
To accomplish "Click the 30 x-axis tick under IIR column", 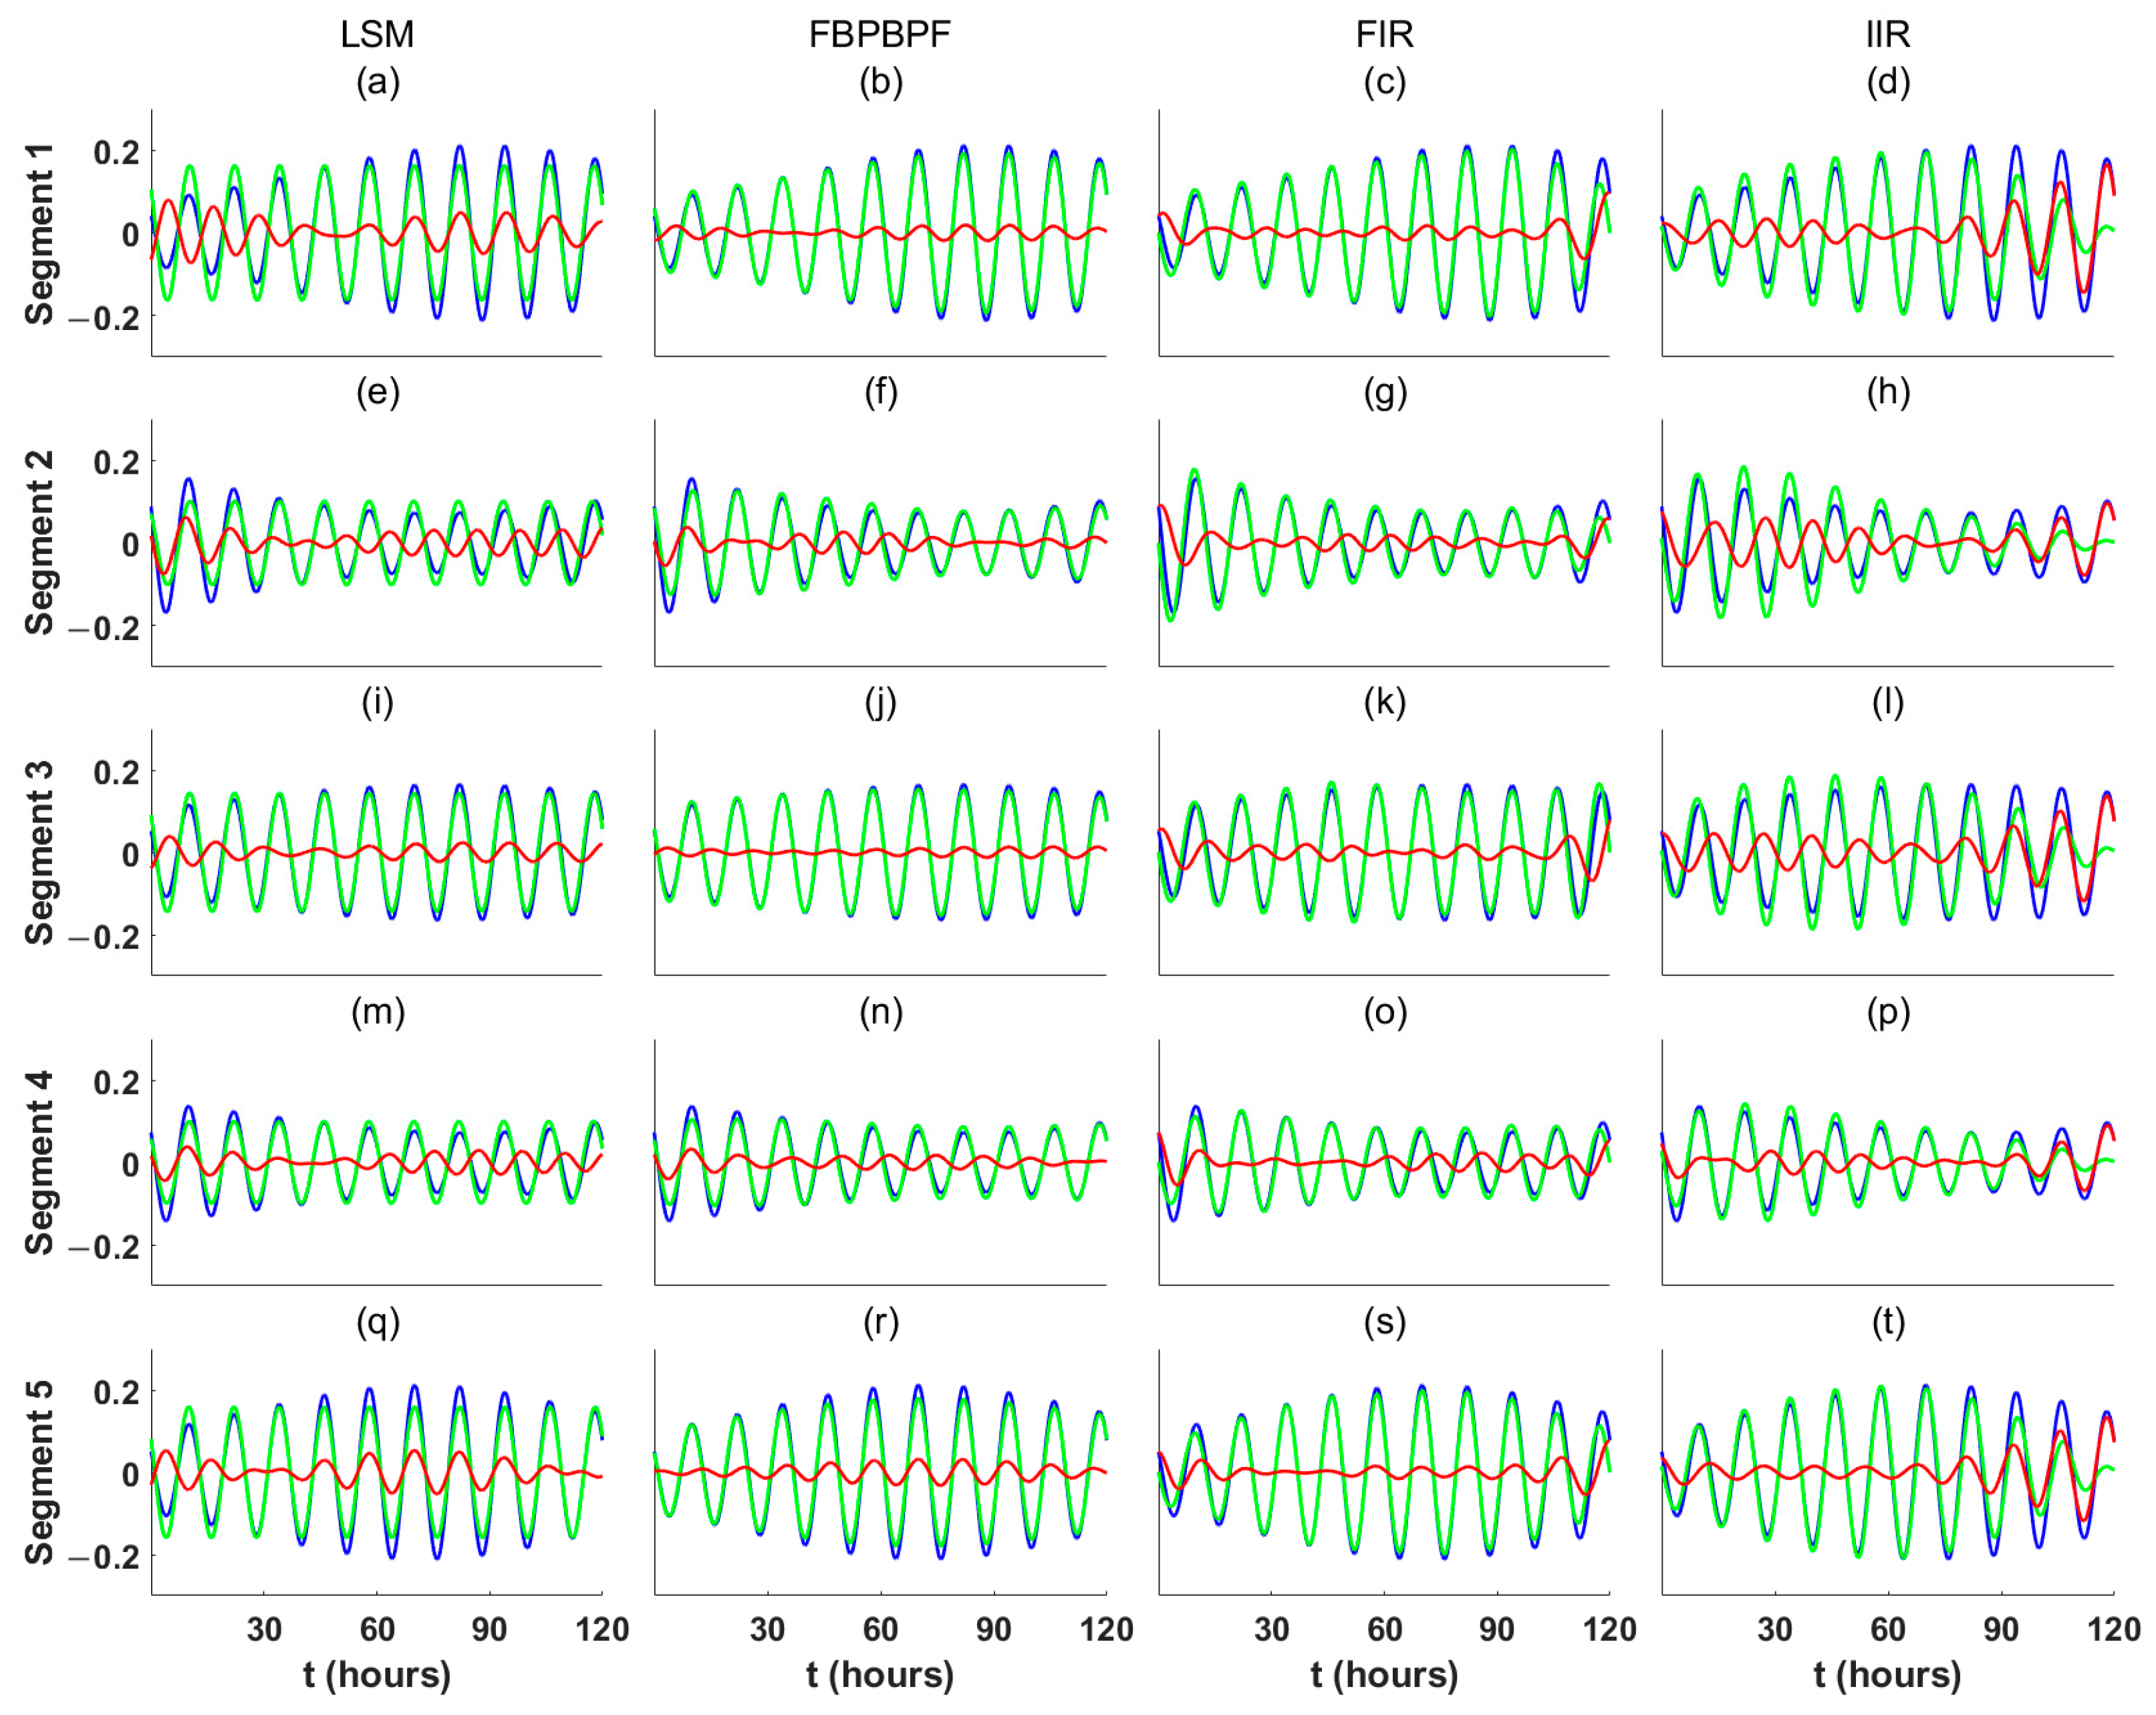I will click(x=1775, y=1630).
